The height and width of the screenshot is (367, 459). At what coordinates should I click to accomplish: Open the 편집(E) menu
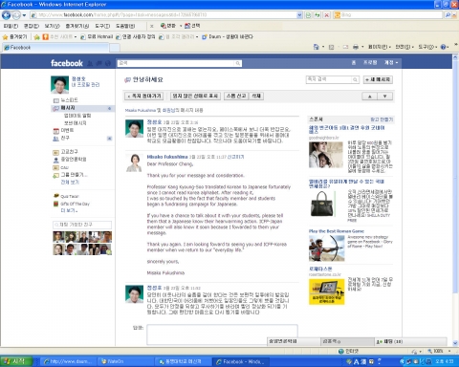[x=32, y=26]
